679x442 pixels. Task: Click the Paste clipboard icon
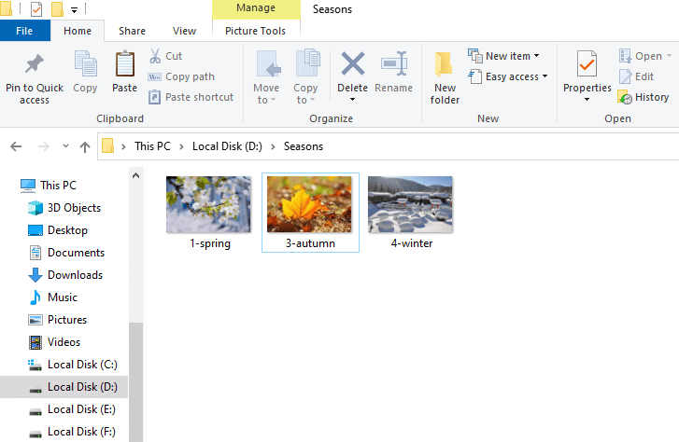coord(125,63)
